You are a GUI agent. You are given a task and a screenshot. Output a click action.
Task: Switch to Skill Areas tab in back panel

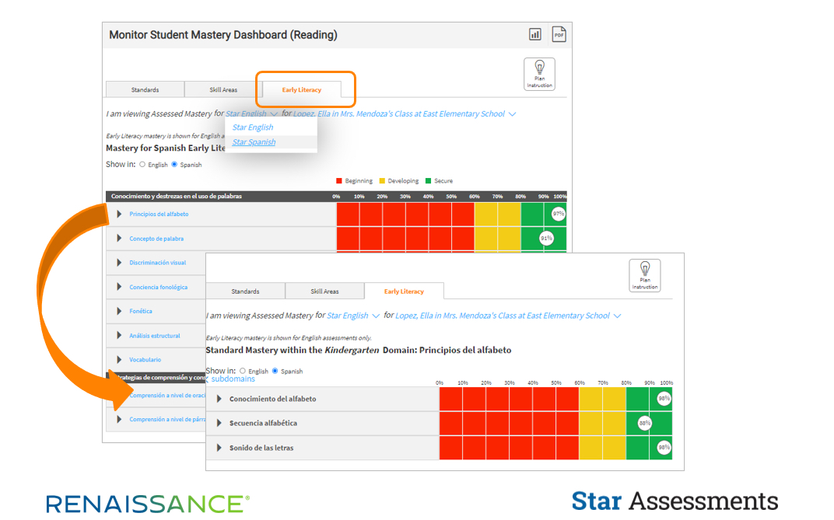click(x=223, y=89)
